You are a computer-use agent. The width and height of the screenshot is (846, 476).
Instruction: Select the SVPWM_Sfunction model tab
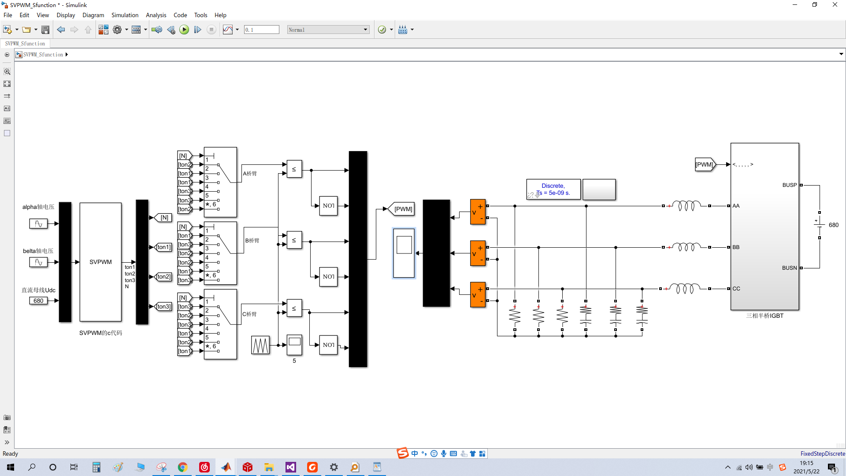click(25, 44)
